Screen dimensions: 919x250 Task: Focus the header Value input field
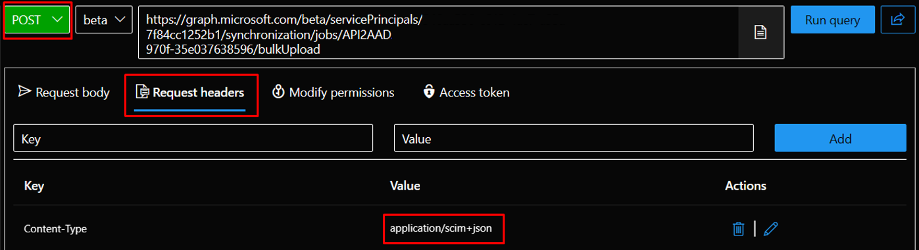574,138
